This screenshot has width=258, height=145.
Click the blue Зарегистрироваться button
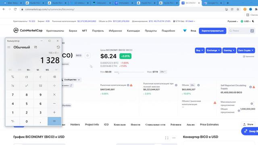(212, 31)
